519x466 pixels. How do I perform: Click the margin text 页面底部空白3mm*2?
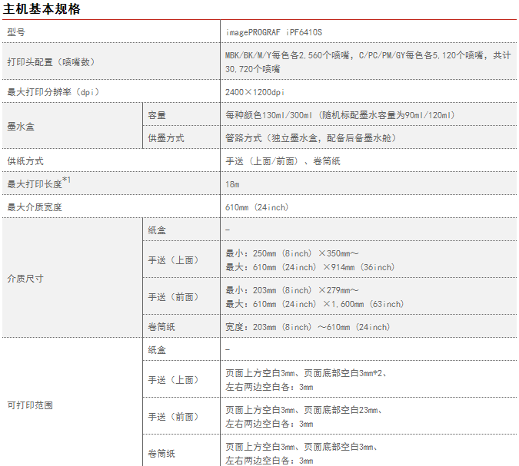coord(343,373)
